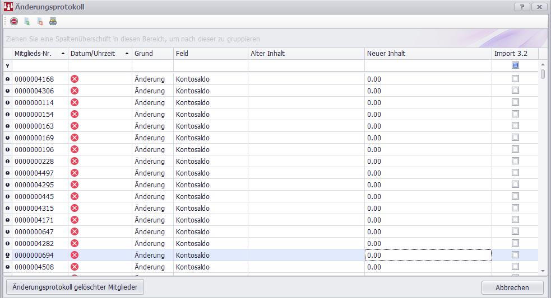551x298 pixels.
Task: Check Import 3.2 box for member 0000004508
Action: (x=515, y=267)
